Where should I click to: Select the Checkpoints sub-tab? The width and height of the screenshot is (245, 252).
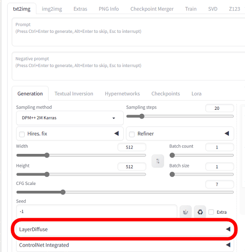click(166, 94)
